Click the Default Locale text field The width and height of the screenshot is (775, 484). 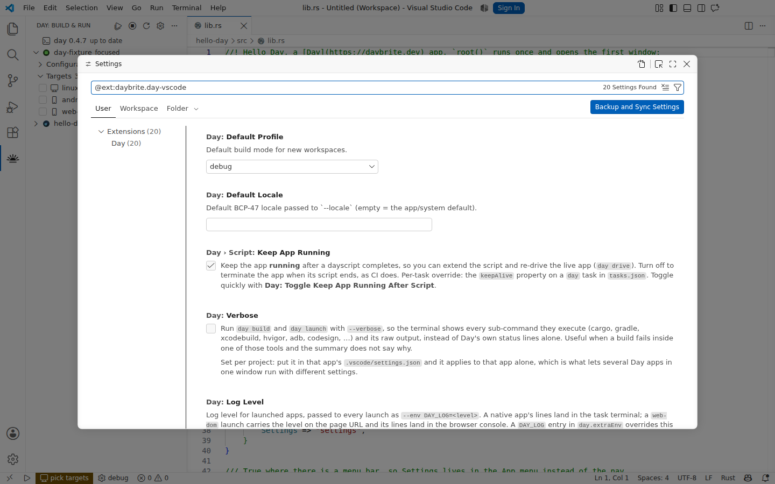[319, 225]
